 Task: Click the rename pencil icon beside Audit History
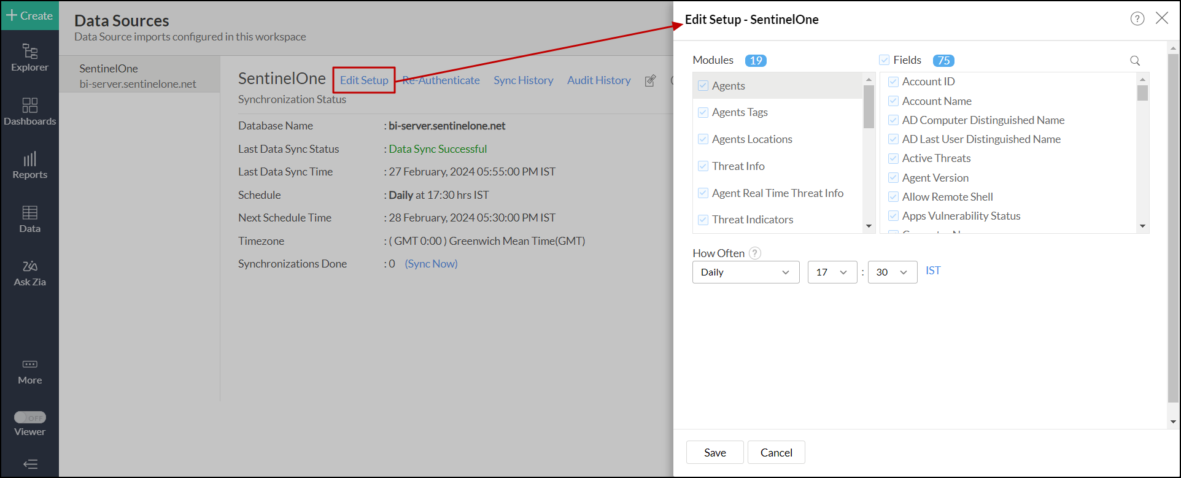(x=650, y=81)
